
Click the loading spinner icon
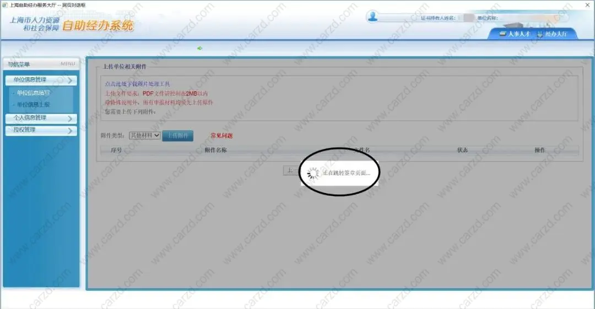point(313,173)
